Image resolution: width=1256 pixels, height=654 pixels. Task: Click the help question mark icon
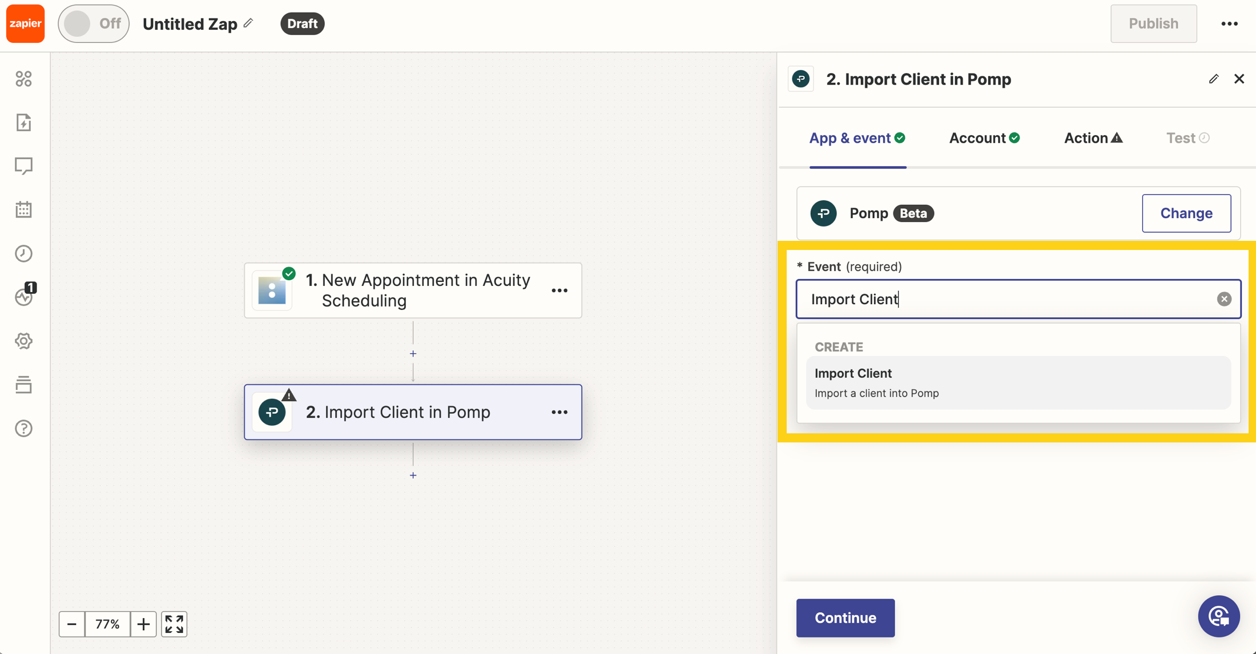23,429
